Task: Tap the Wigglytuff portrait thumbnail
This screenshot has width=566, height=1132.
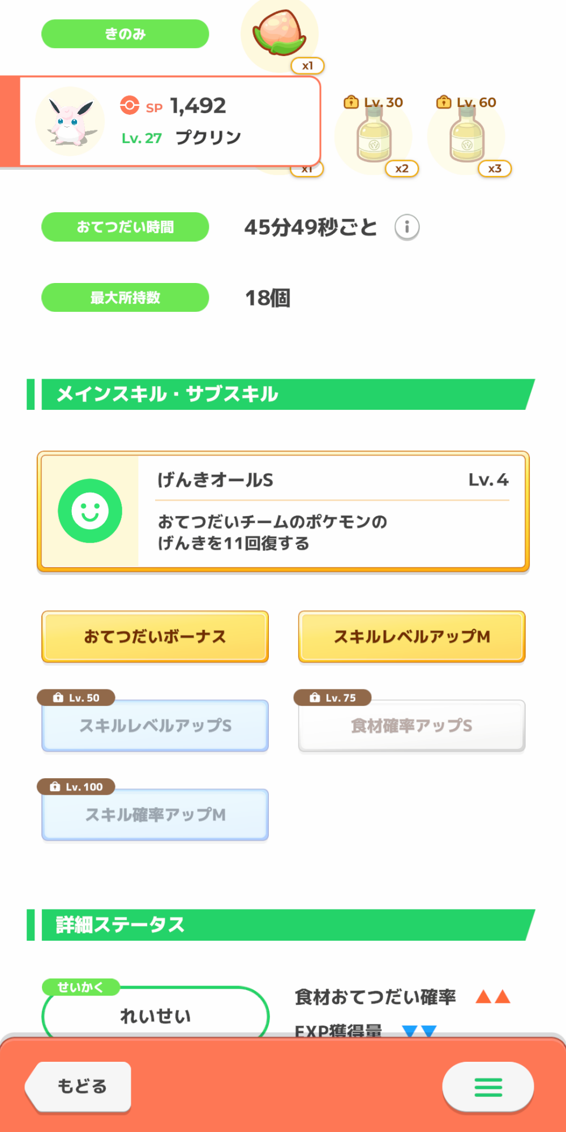Action: [70, 121]
